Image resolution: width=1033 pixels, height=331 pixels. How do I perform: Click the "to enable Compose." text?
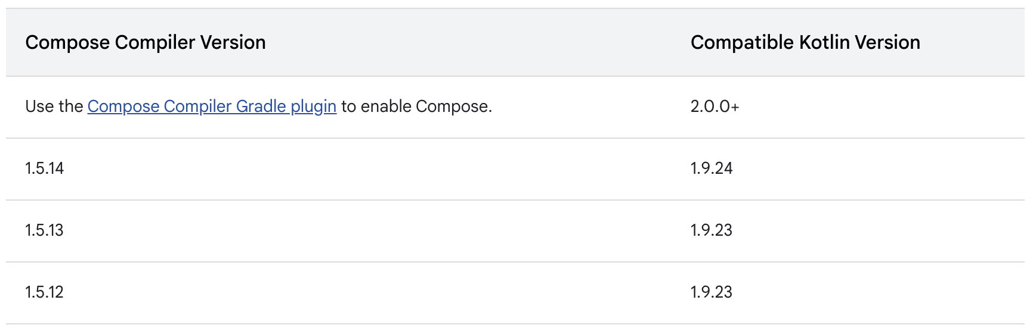pos(416,107)
